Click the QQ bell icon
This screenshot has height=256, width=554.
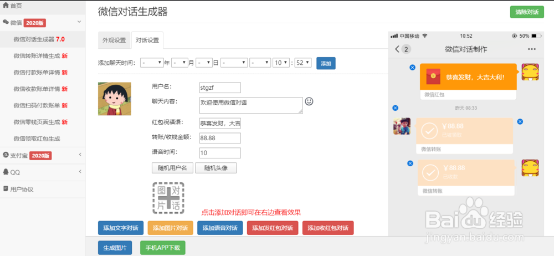coord(6,172)
